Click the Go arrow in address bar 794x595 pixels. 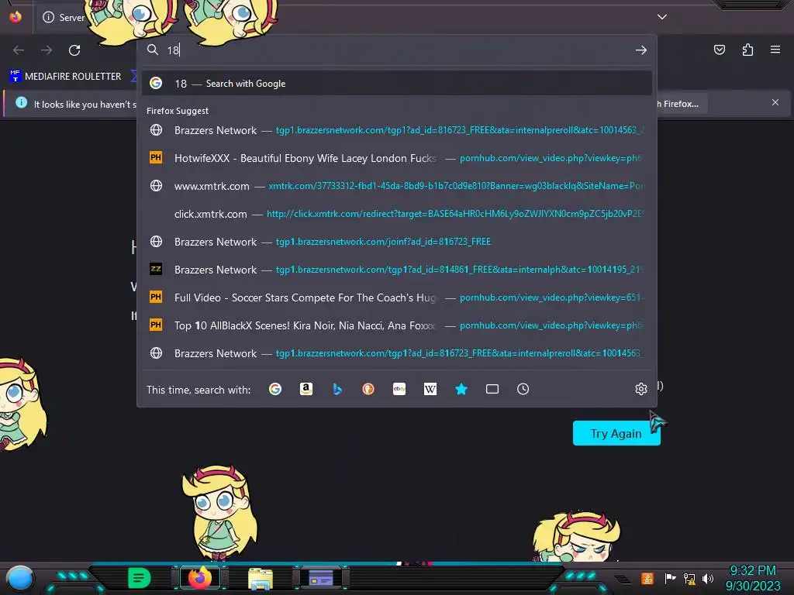pos(641,50)
